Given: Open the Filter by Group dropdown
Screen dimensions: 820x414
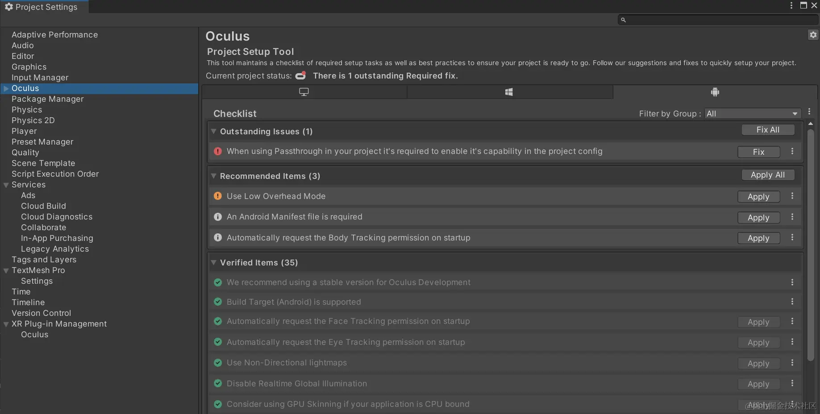Looking at the screenshot, I should [x=753, y=114].
